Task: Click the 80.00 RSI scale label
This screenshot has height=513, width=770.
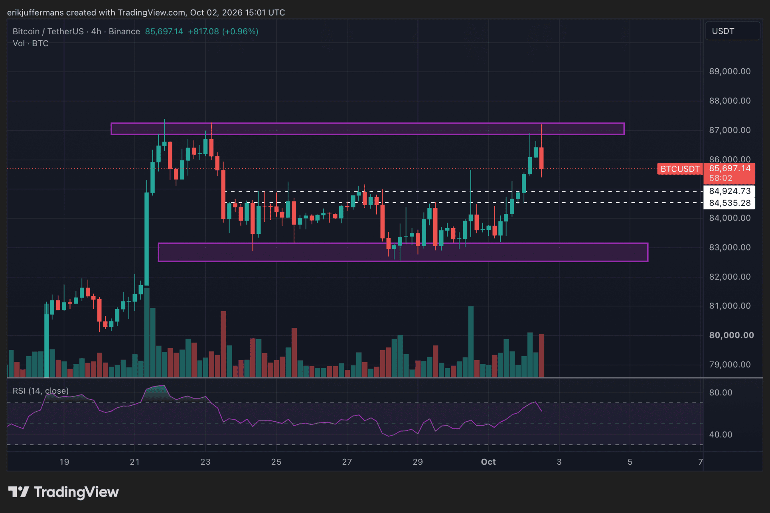Action: 721,393
